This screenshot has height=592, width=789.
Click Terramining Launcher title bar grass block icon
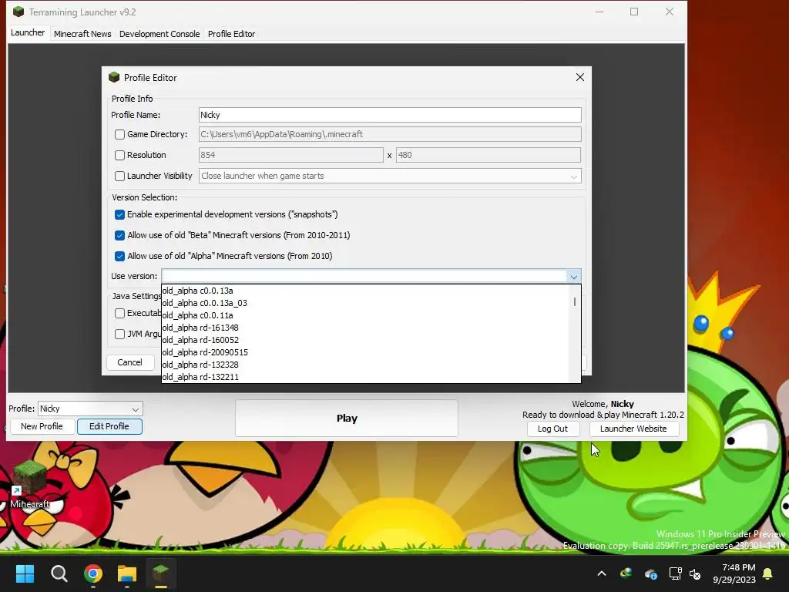tap(18, 12)
